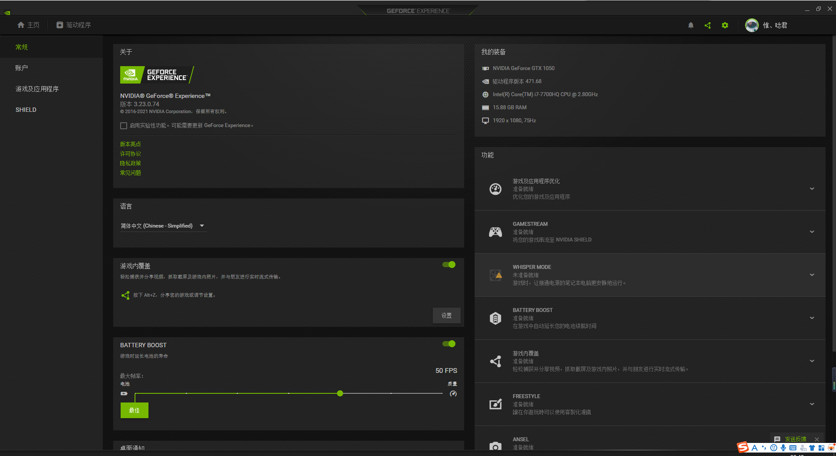Open the 隐私政策 privacy policy link
The height and width of the screenshot is (456, 836).
(131, 163)
